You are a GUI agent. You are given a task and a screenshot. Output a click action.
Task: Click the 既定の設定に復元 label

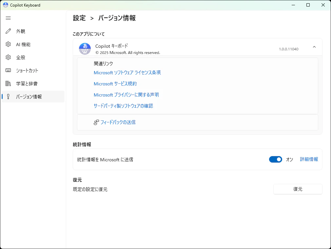pos(90,189)
